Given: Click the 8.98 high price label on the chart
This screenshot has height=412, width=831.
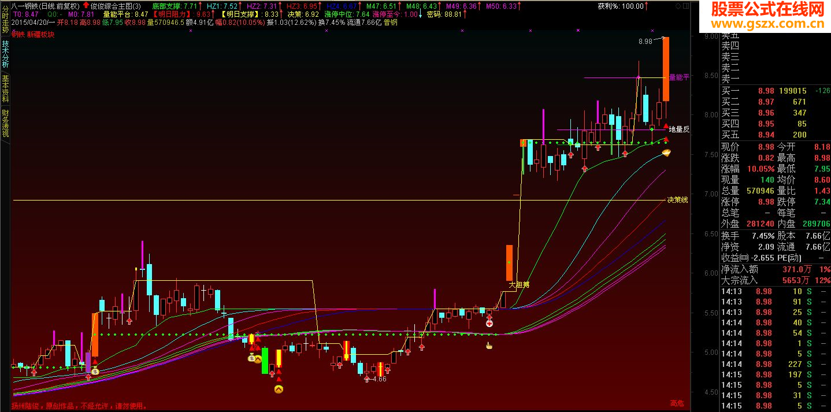Looking at the screenshot, I should click(645, 42).
